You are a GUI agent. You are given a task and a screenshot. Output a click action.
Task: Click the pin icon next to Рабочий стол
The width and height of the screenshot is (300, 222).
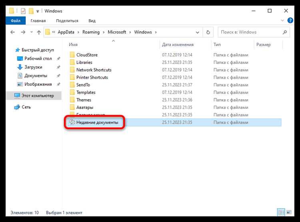58,58
